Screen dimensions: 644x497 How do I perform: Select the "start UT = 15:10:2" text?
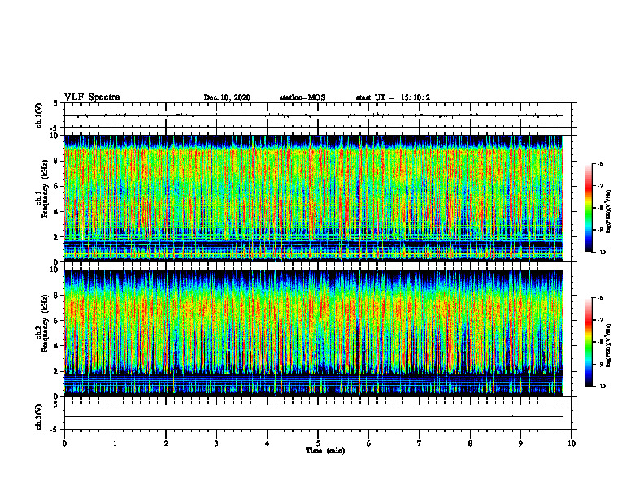[393, 97]
